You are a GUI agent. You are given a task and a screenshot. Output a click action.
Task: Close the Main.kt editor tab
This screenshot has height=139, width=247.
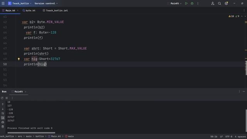click(x=18, y=10)
